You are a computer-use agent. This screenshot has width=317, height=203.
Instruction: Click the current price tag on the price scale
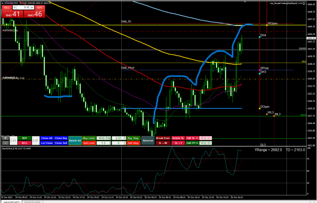point(311,38)
